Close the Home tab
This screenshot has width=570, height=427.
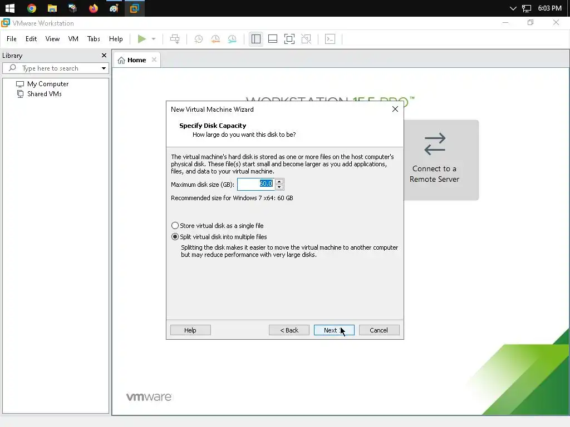coord(154,59)
